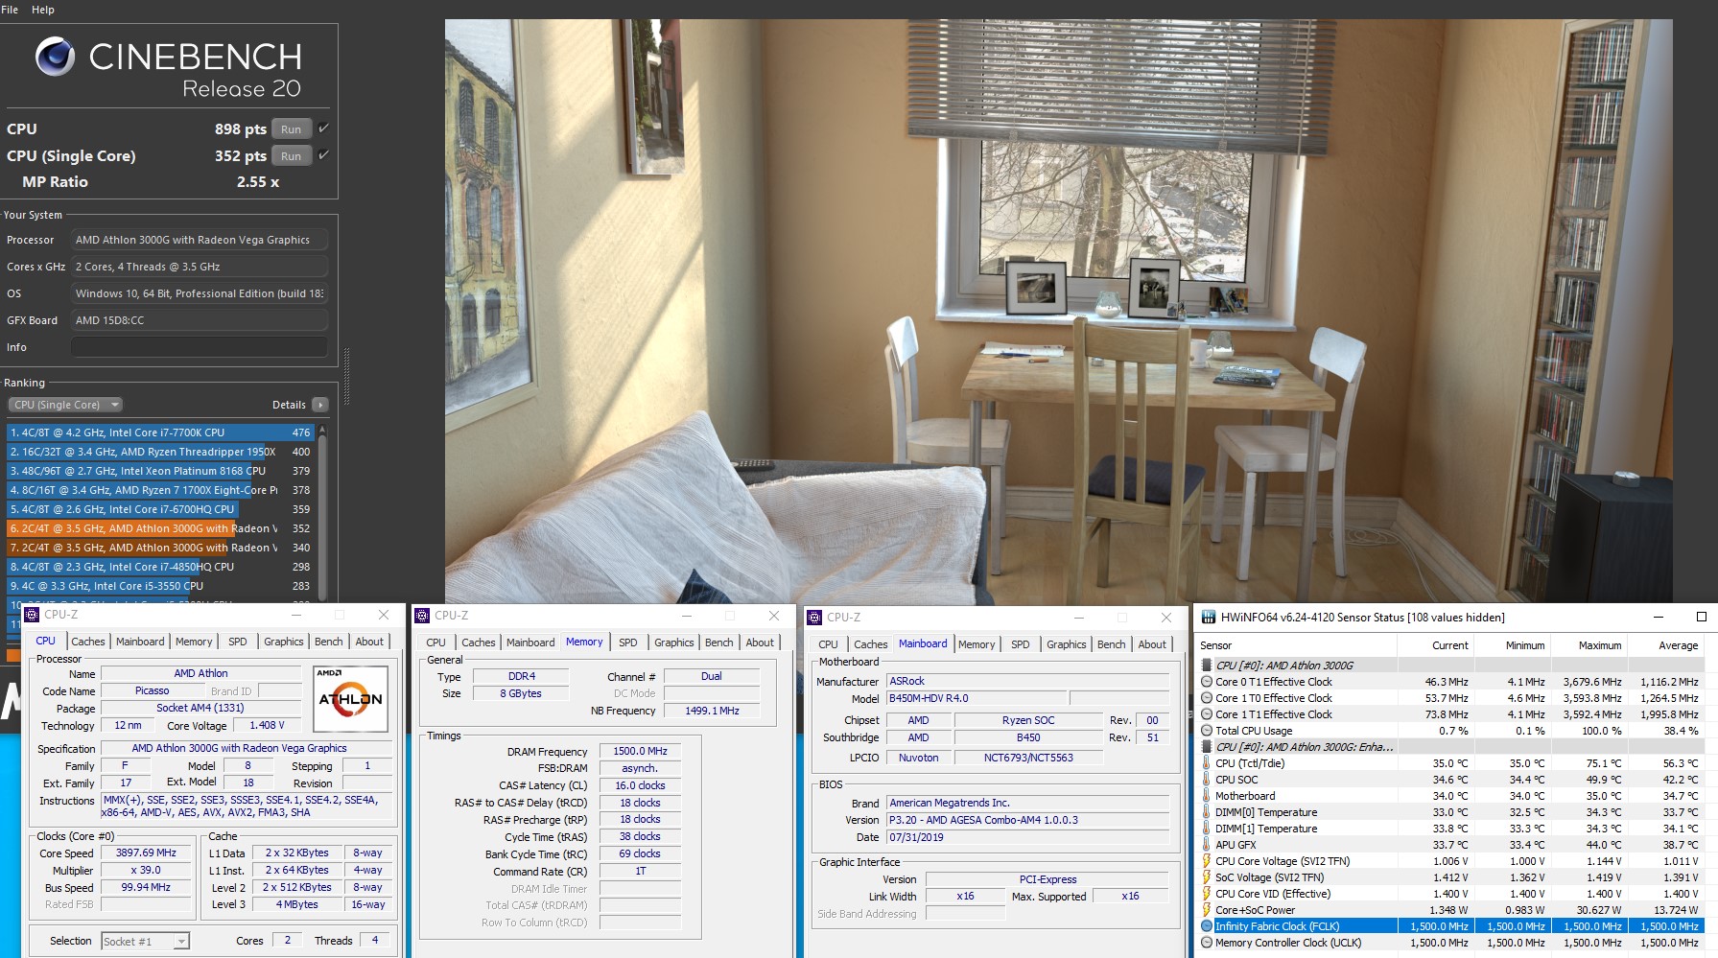Click the APU GFX thermometer icon

click(x=1207, y=845)
